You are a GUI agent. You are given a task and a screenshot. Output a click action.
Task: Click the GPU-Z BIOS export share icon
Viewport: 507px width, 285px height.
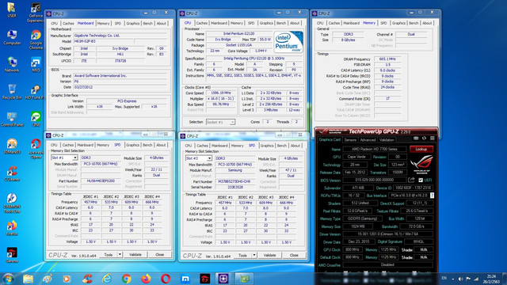pos(411,180)
